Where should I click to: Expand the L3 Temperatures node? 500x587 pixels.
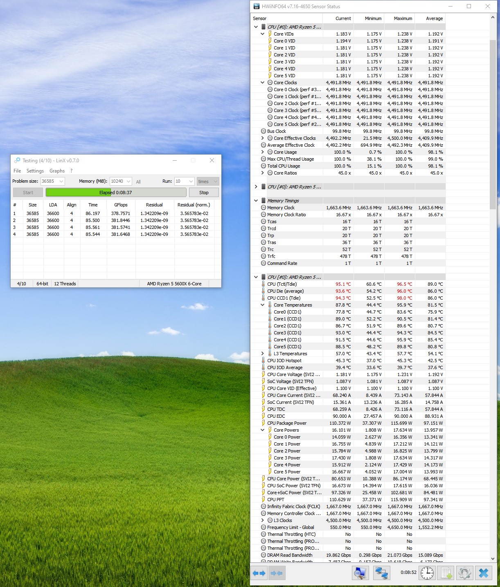click(263, 354)
